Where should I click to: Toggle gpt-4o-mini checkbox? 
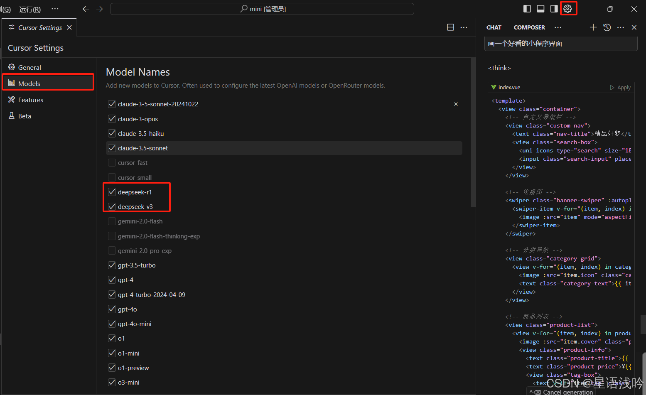112,324
